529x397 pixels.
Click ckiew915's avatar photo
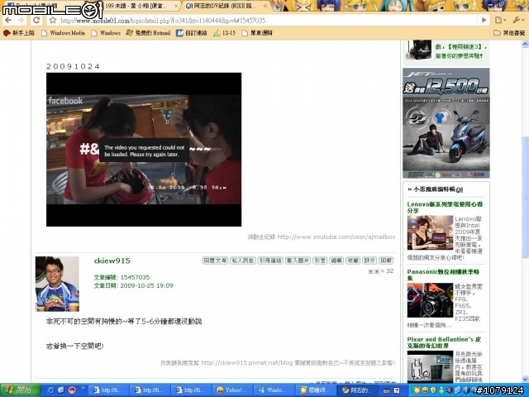point(57,284)
